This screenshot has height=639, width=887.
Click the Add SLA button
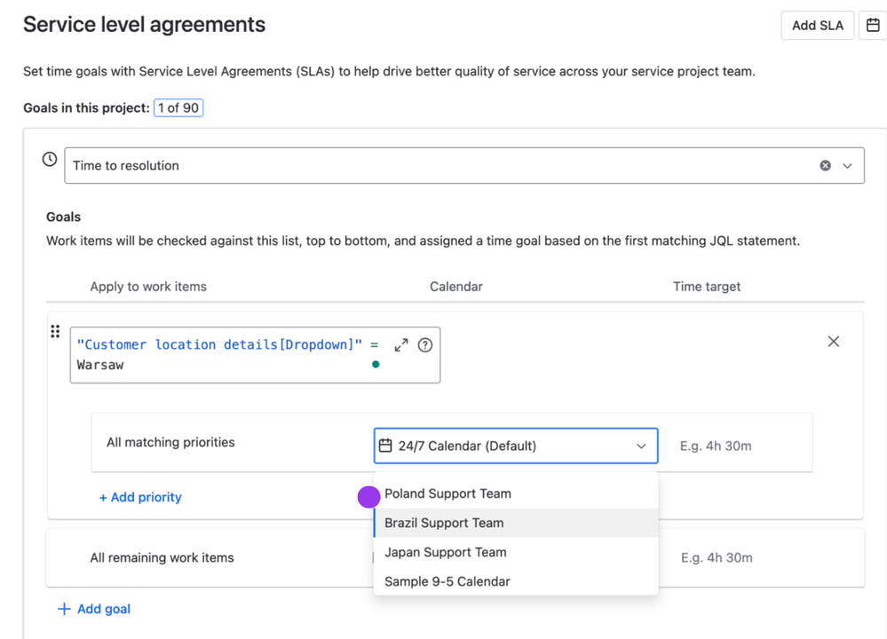[817, 25]
